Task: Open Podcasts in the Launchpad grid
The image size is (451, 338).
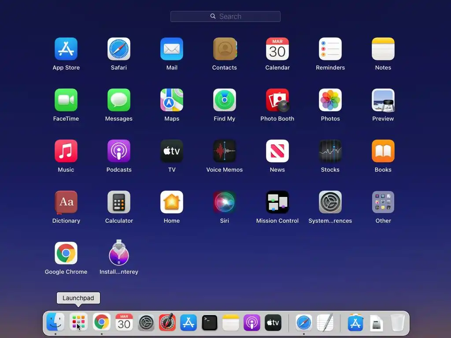Action: click(119, 151)
